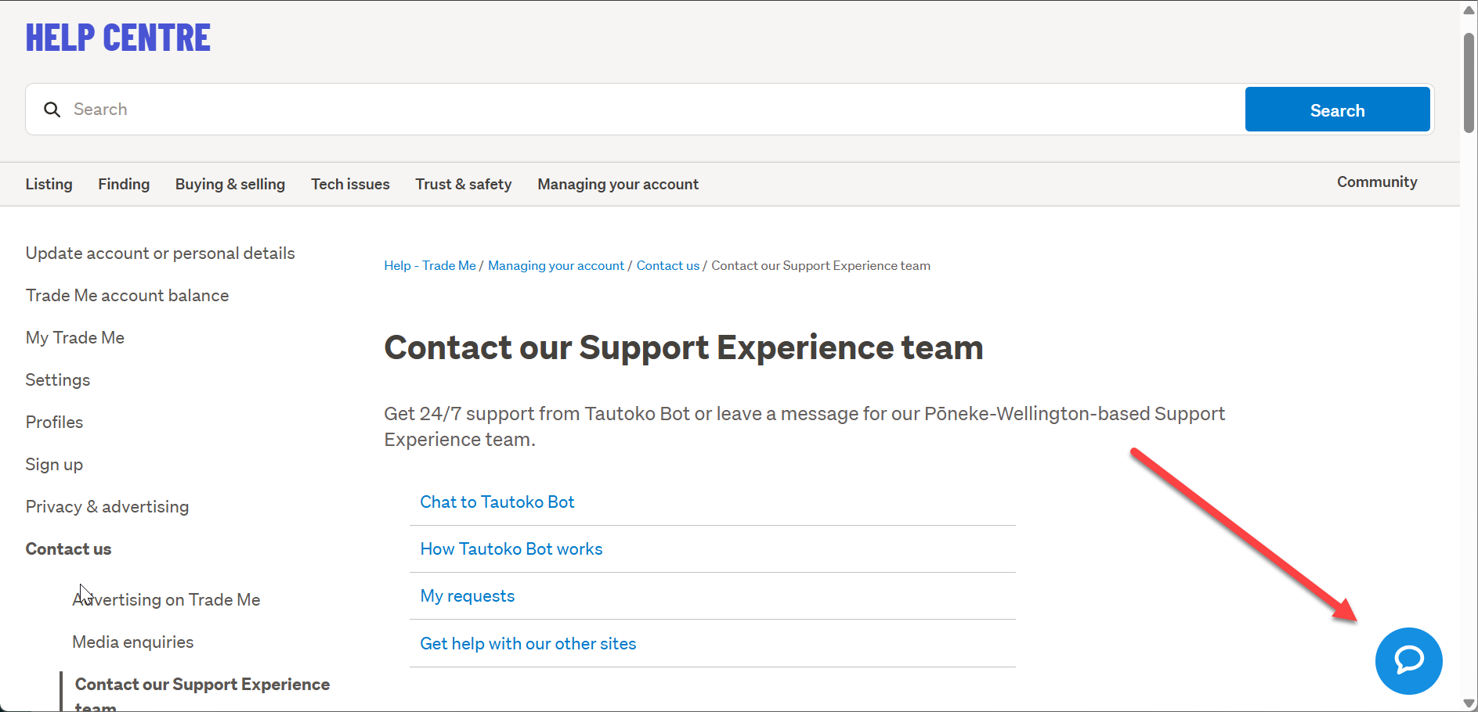Open the Finding menu
The image size is (1478, 712).
coord(124,184)
